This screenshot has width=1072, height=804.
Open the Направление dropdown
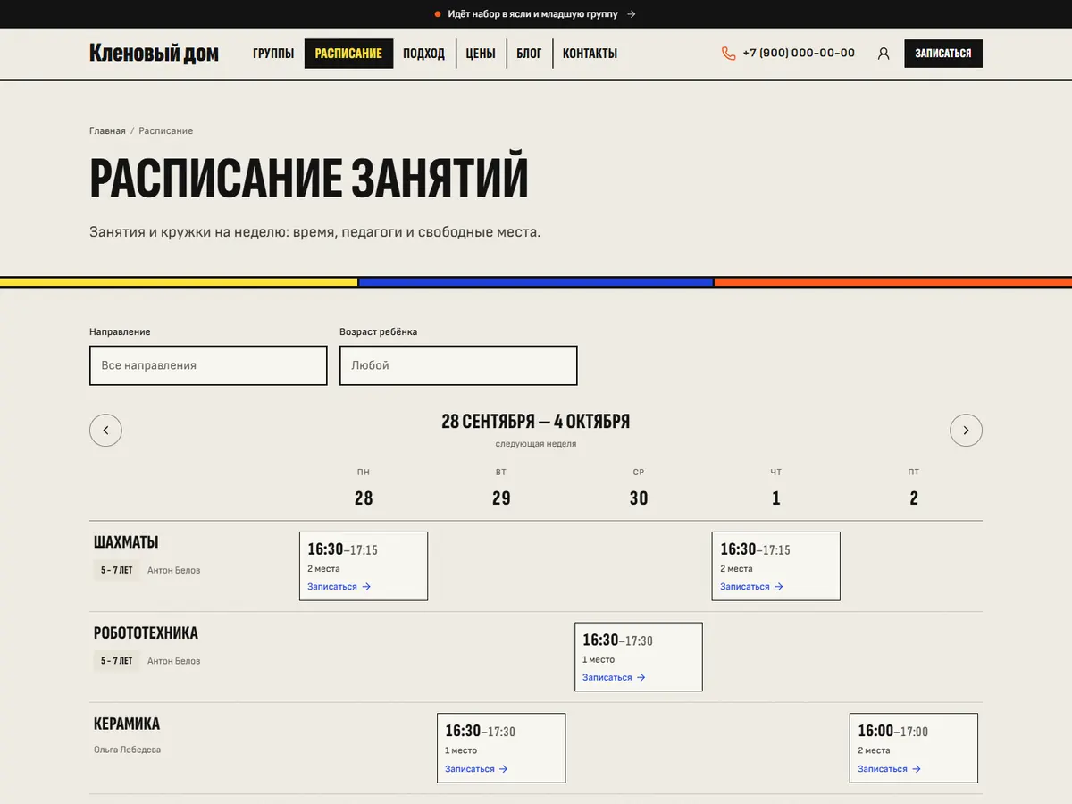(x=208, y=365)
